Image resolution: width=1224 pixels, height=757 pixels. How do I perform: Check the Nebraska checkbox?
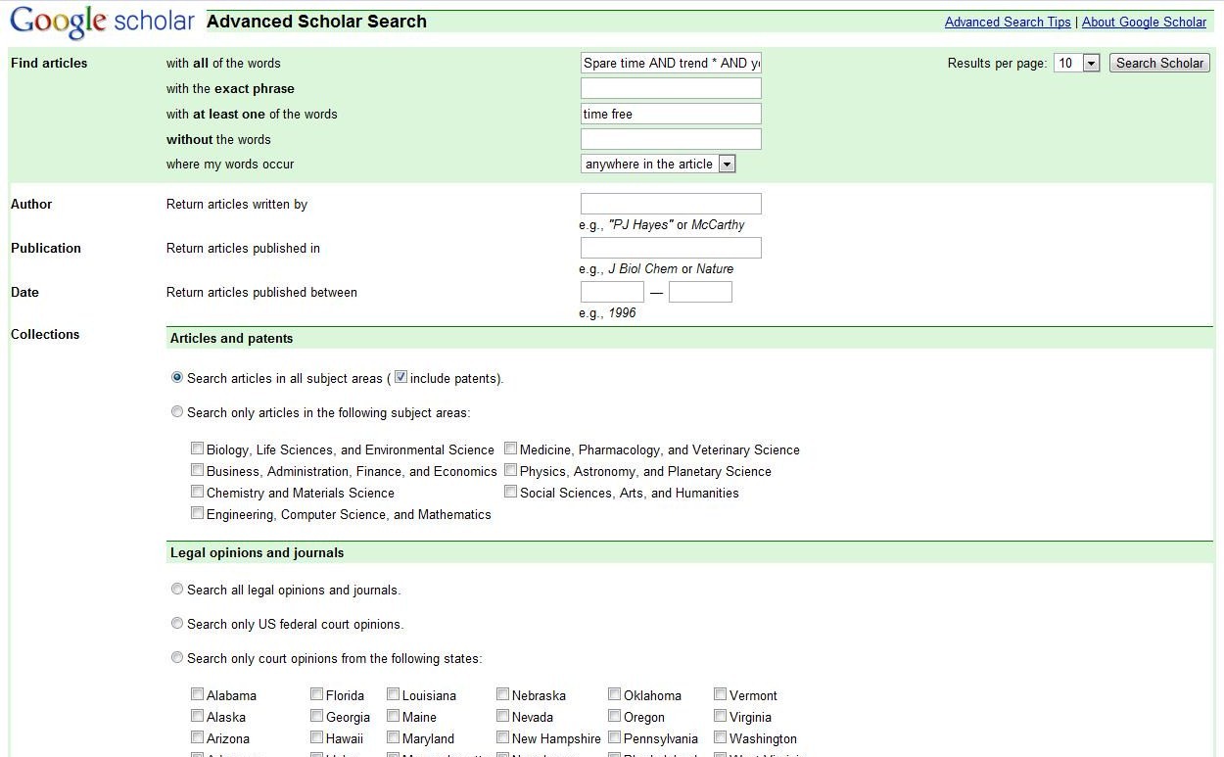click(503, 694)
